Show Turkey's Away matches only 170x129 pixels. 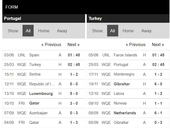[x=146, y=31]
